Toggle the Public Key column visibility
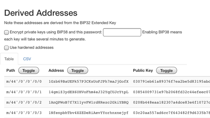Screen dimensions: 210x118 pos(166,71)
